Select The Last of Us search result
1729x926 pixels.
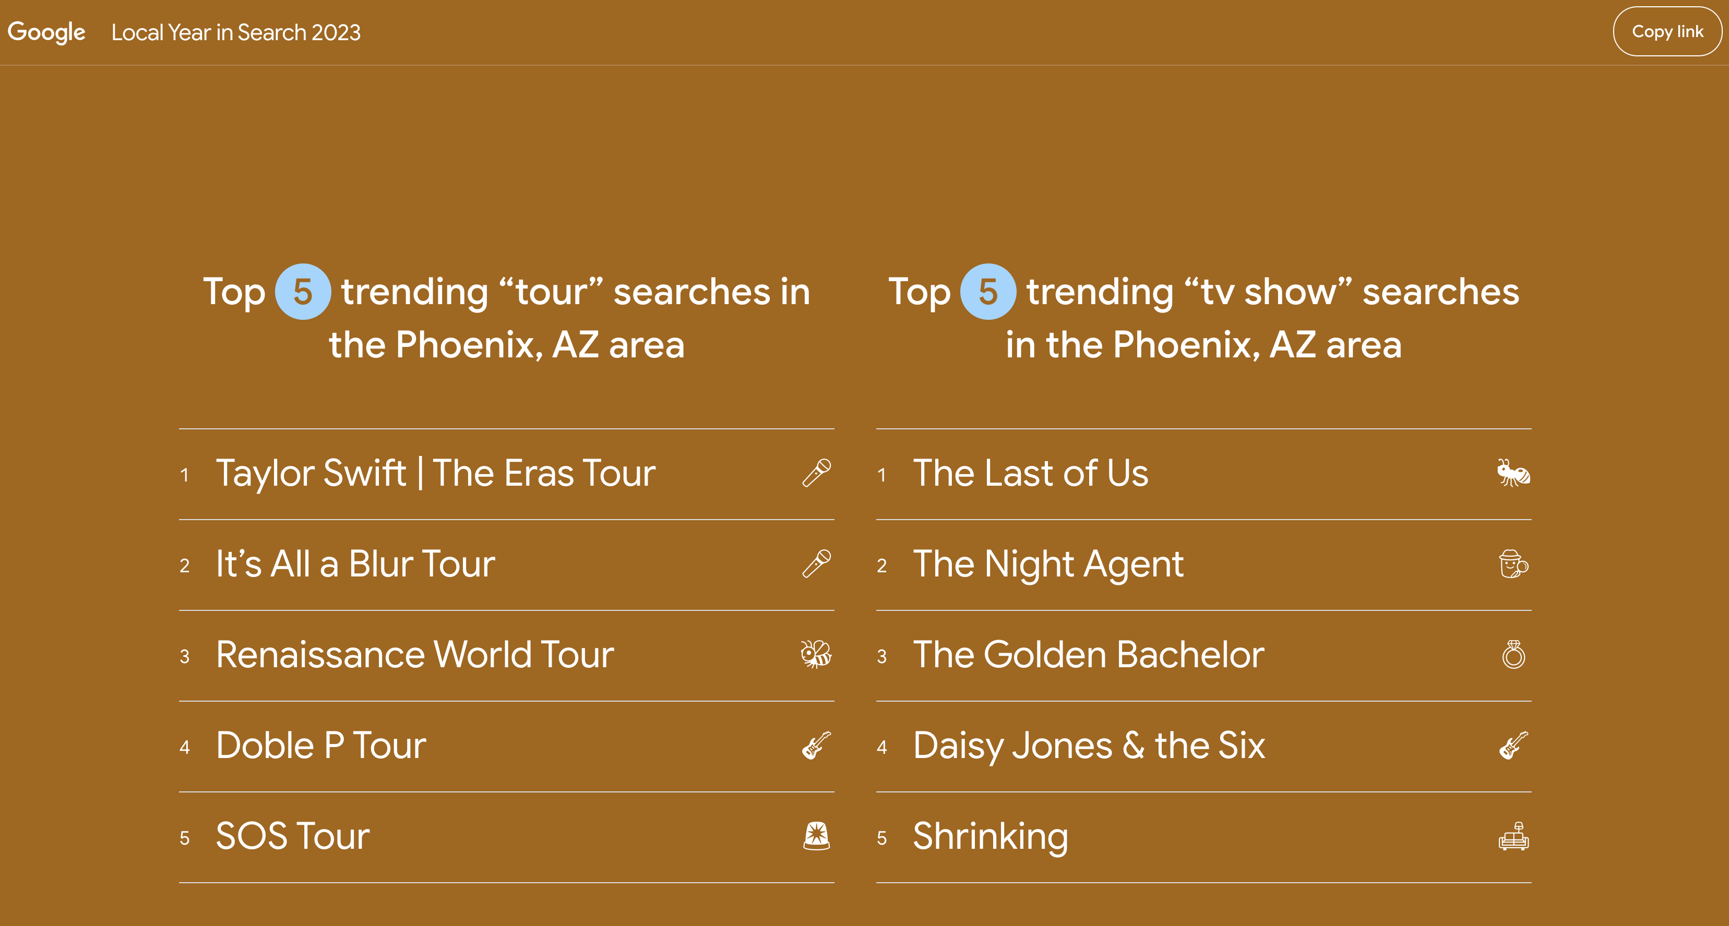[x=1203, y=474]
